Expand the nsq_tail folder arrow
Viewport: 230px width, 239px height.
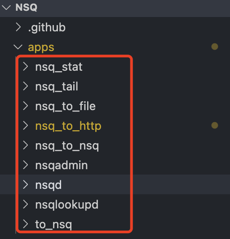tap(26, 86)
